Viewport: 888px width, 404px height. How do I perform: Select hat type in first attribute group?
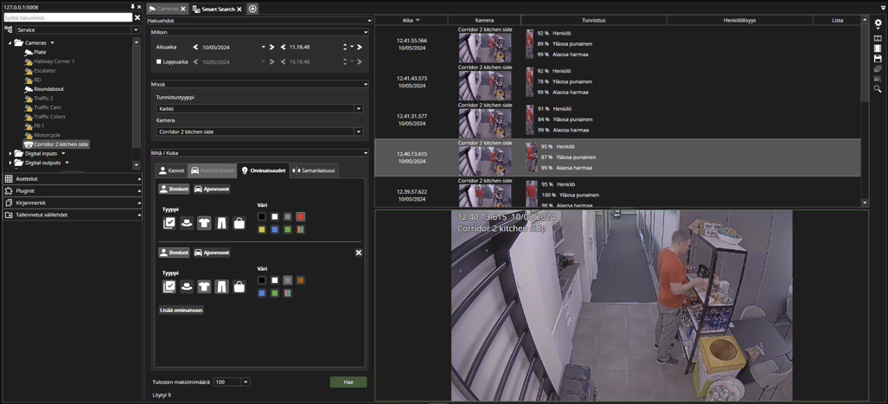pos(186,223)
